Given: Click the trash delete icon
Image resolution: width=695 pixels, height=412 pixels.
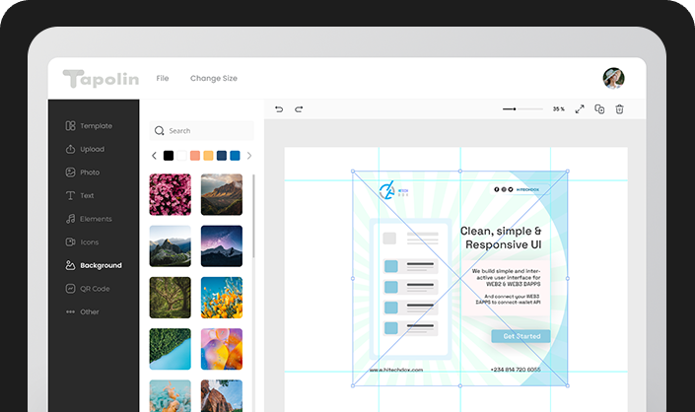Looking at the screenshot, I should (x=620, y=108).
